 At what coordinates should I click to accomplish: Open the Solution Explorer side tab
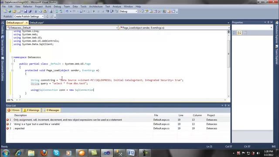pos(277,32)
